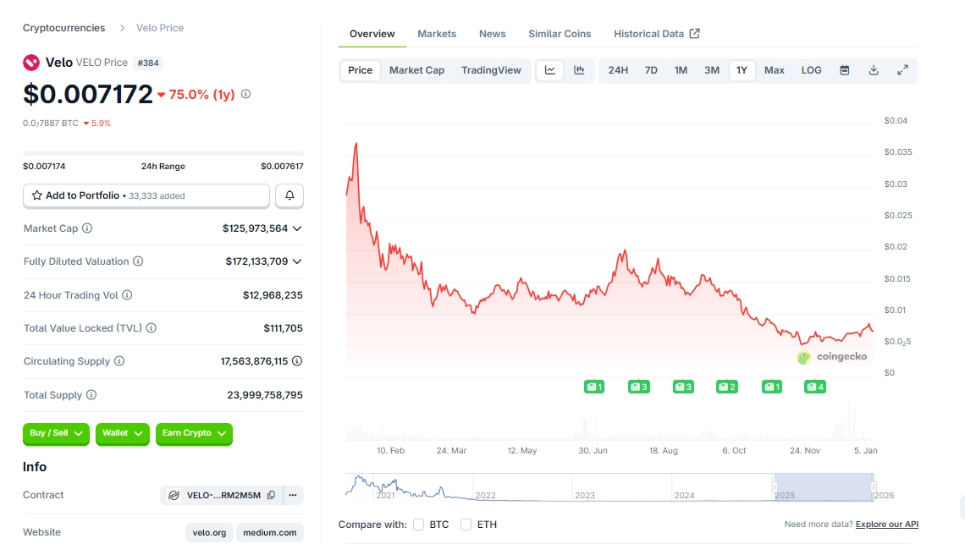Click the download chart data icon
The height and width of the screenshot is (544, 965).
coord(874,70)
